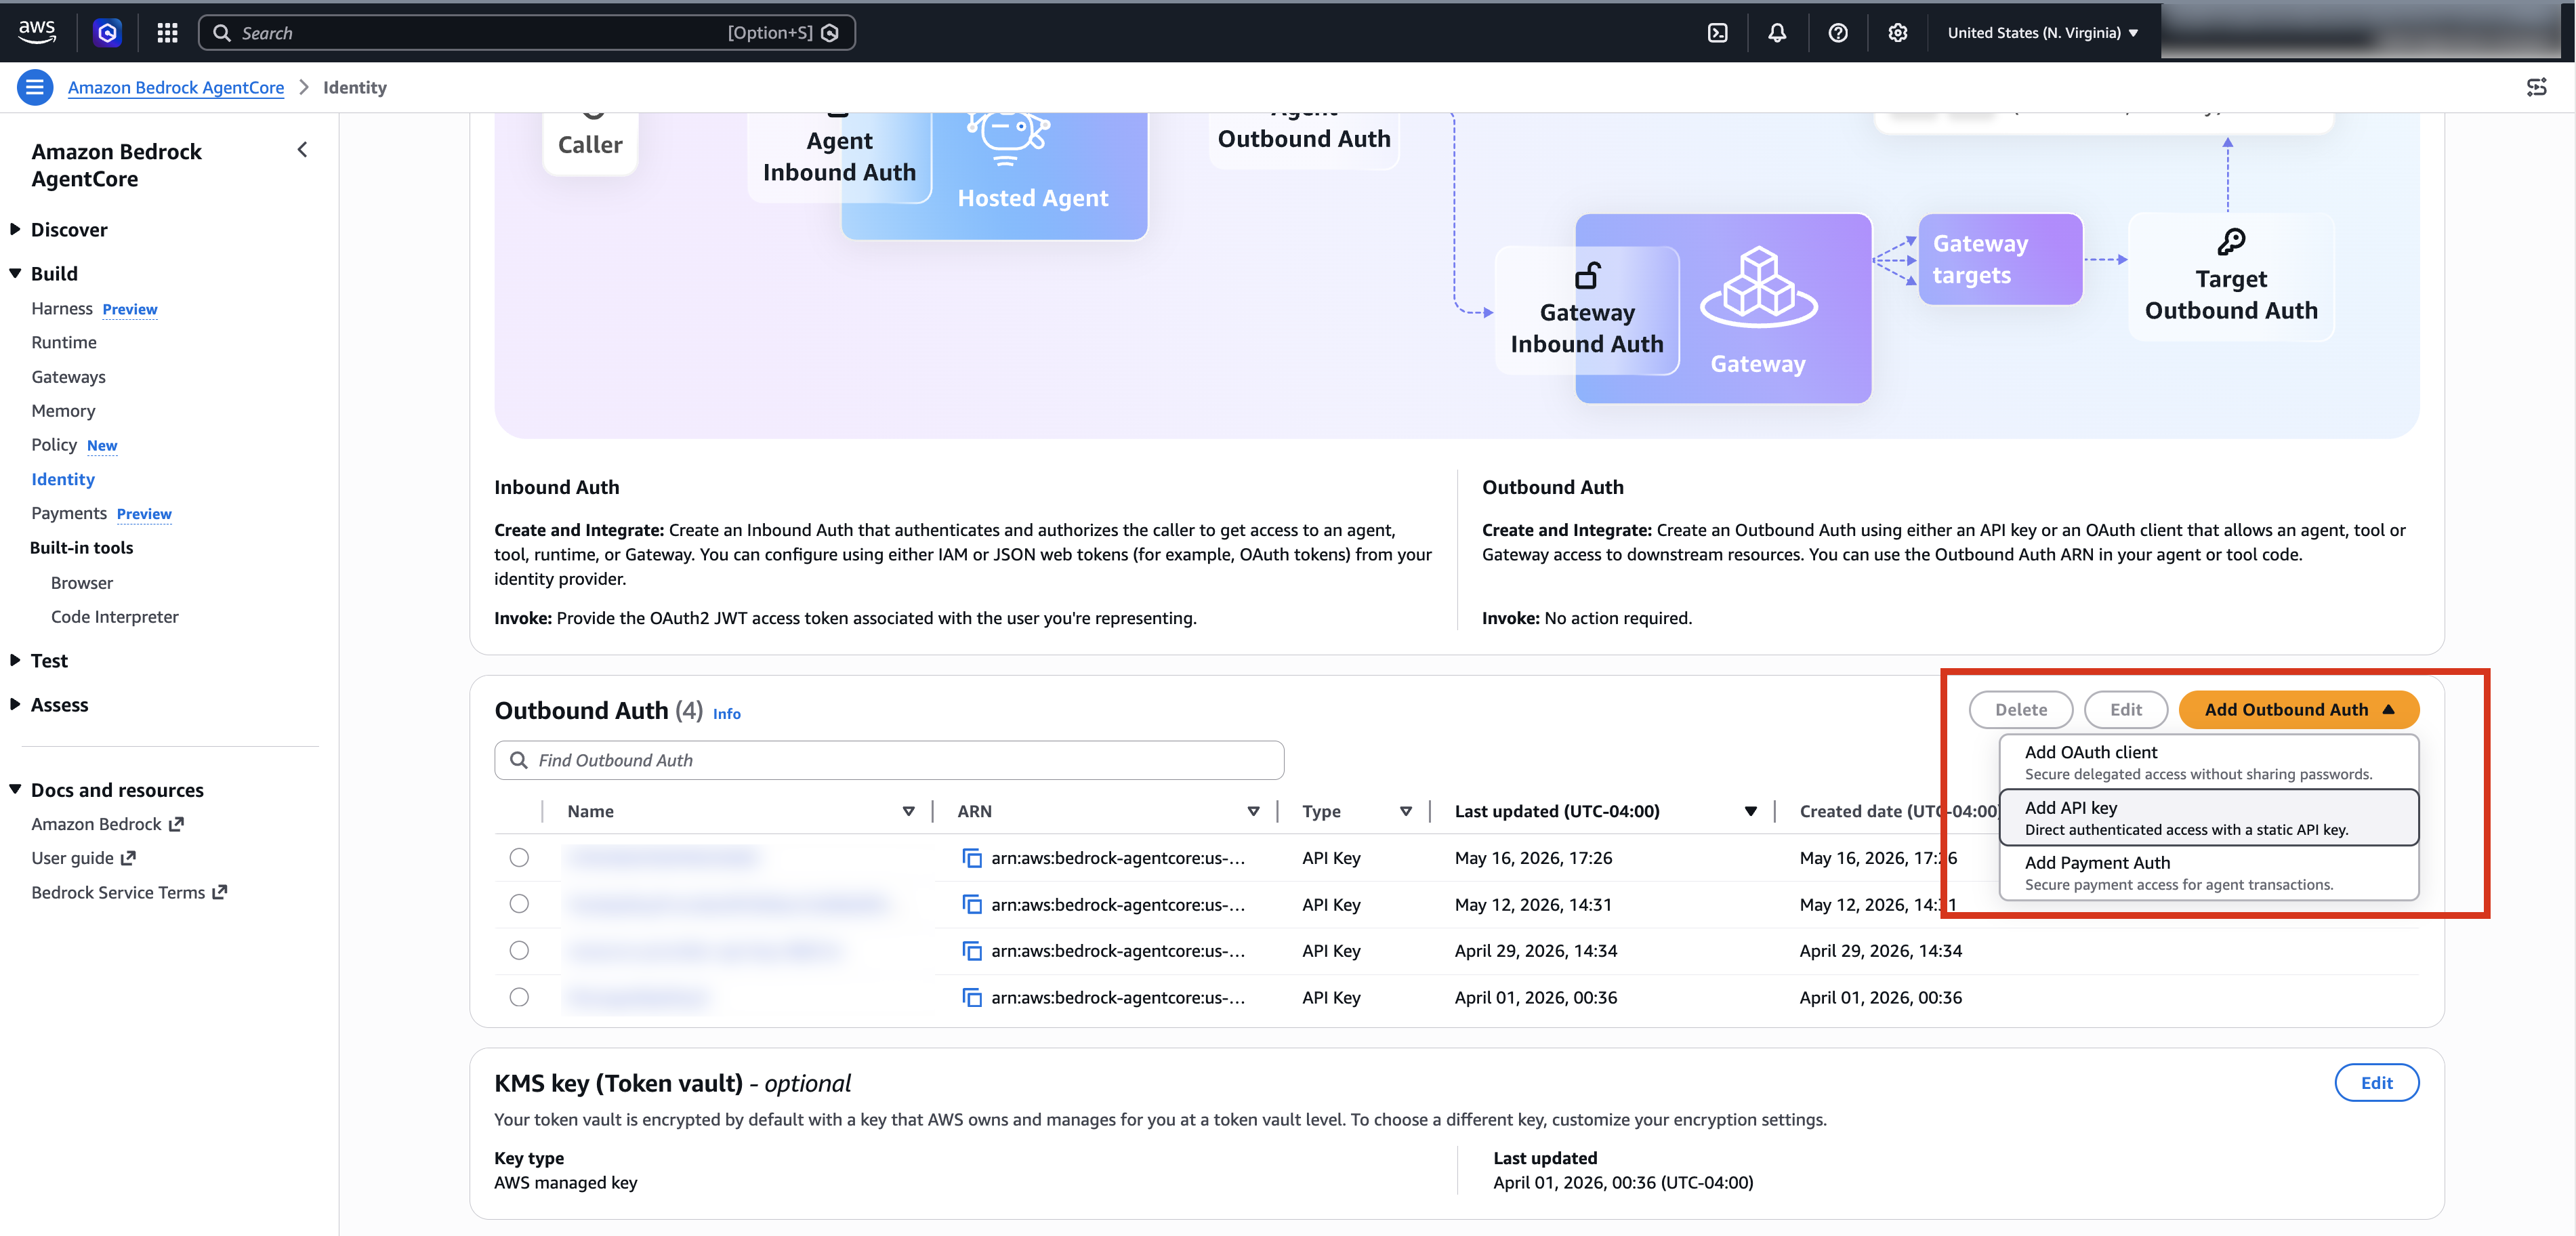Select the radio button for the April 29 row
This screenshot has height=1236, width=2576.
(x=519, y=950)
